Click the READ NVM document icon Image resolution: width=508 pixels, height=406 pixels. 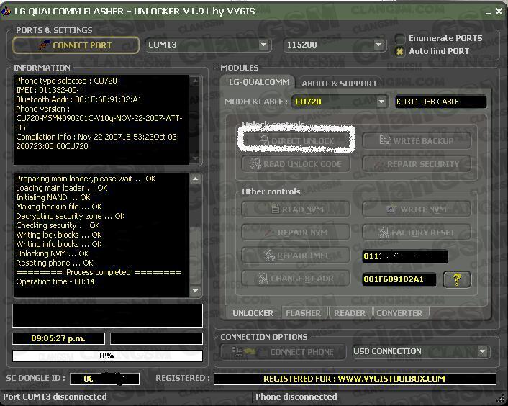275,209
